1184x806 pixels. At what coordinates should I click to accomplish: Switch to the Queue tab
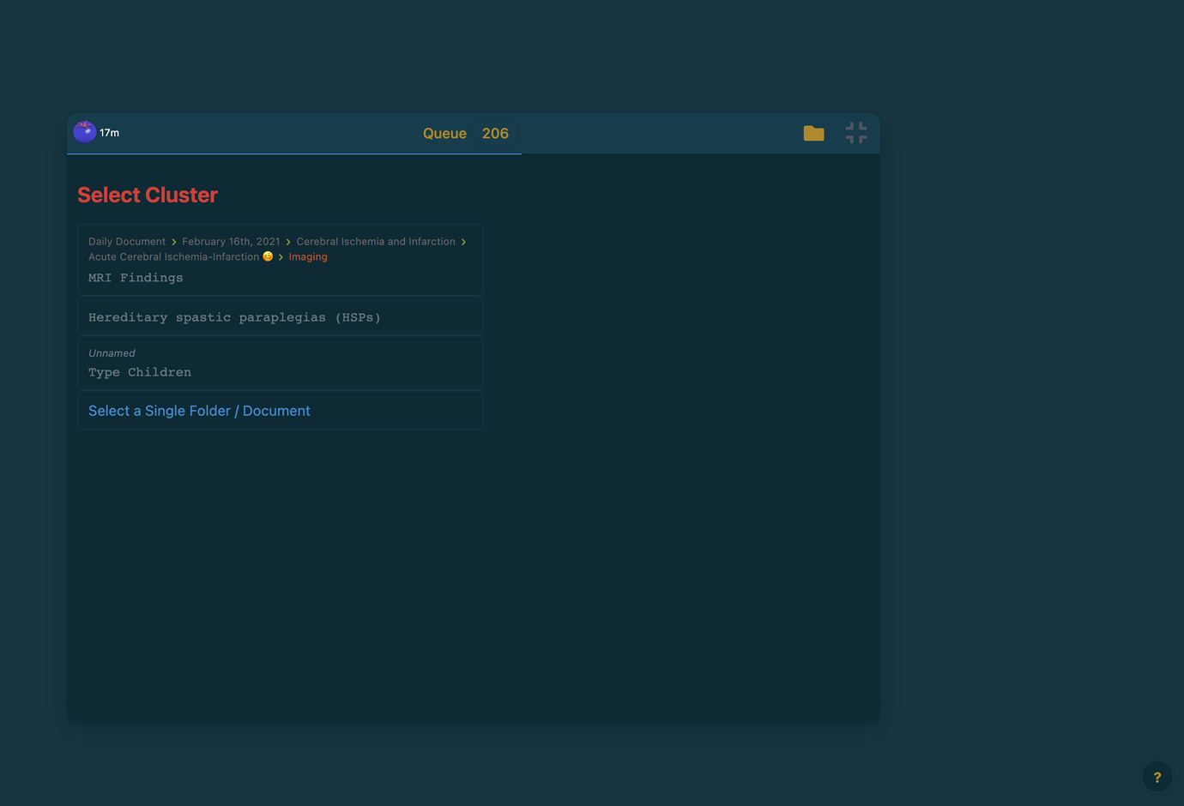(444, 133)
